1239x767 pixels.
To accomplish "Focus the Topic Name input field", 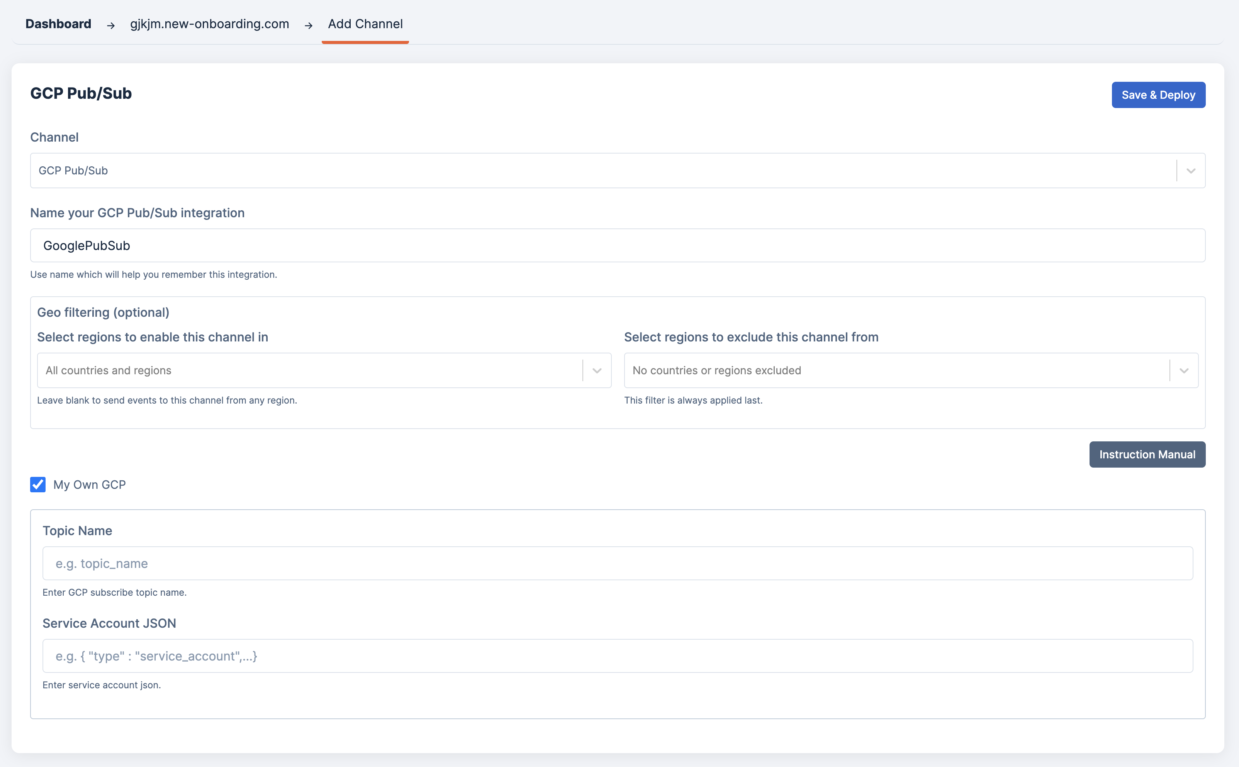I will click(x=617, y=563).
